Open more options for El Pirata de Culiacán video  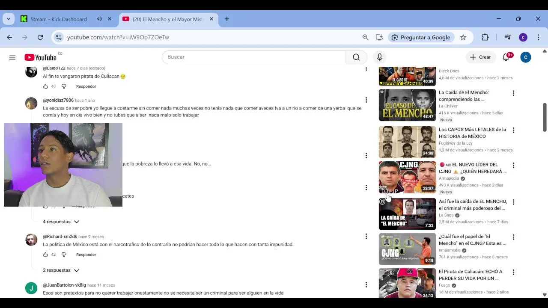[513, 272]
